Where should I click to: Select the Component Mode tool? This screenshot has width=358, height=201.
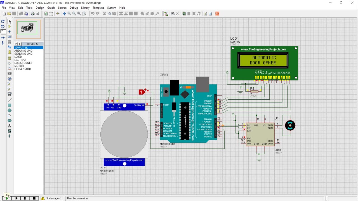click(10, 27)
